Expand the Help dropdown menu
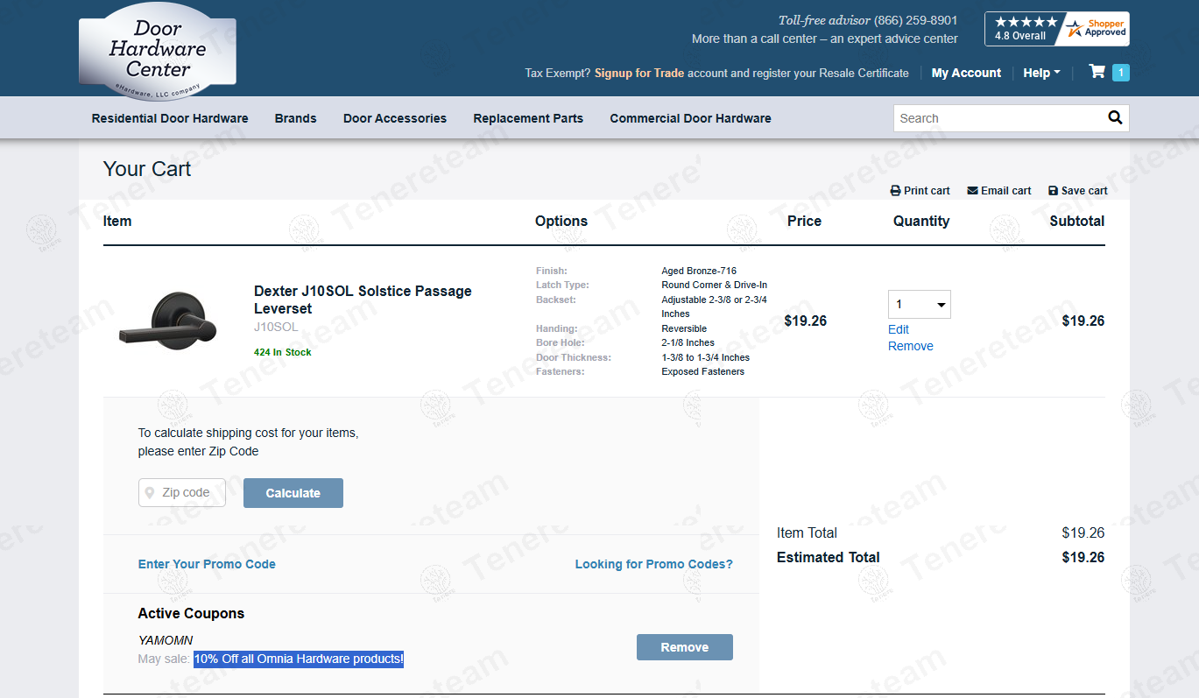 pos(1041,74)
